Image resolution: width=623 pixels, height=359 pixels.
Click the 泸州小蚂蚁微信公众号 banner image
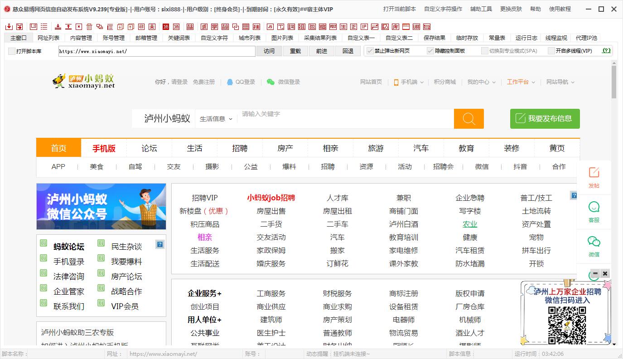101,206
